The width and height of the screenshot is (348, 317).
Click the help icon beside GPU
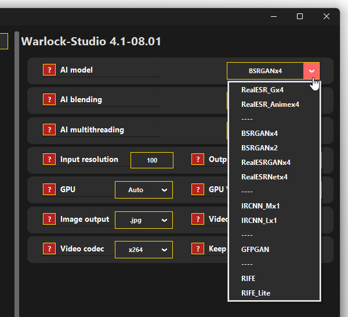coord(49,190)
